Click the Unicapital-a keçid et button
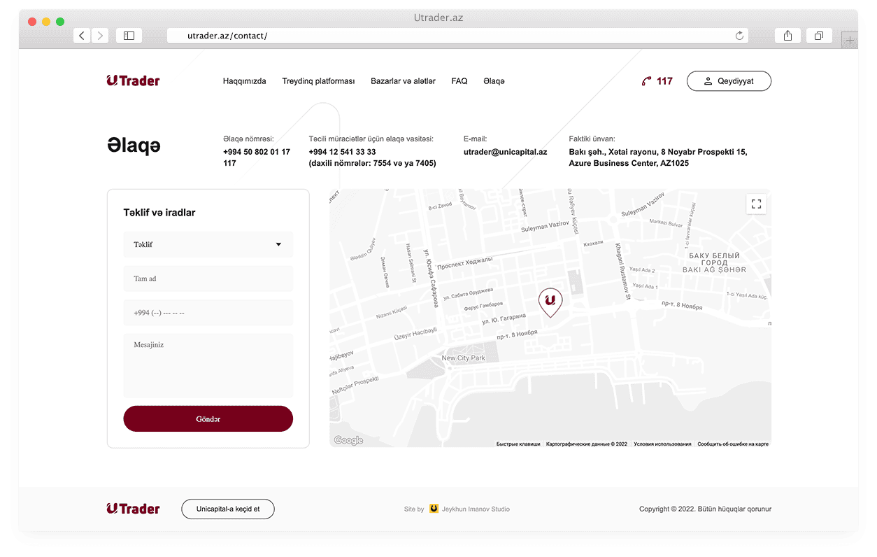The image size is (877, 557). tap(227, 509)
